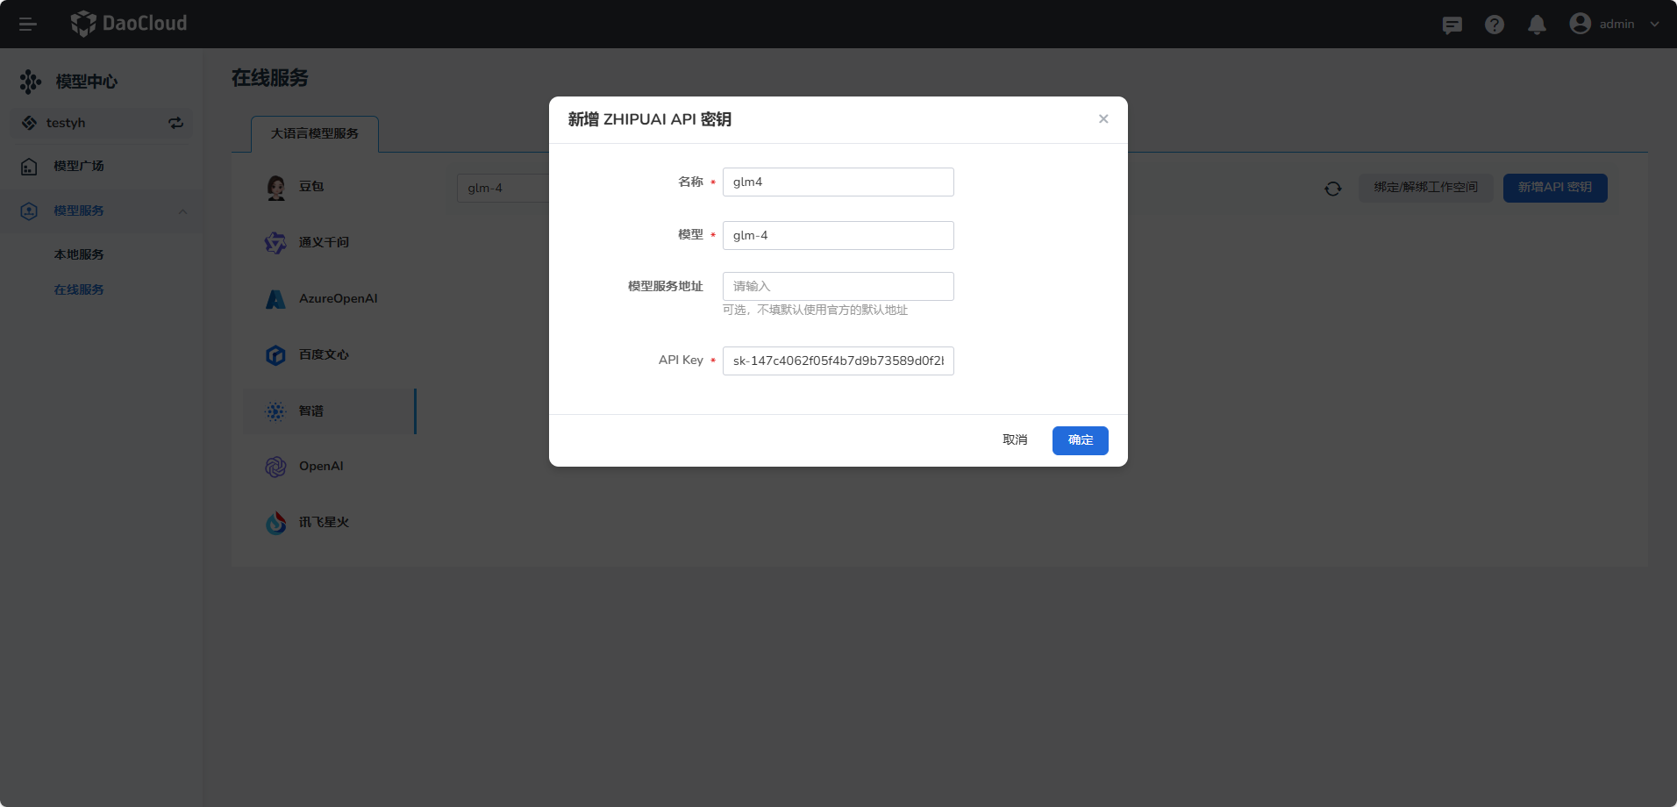The width and height of the screenshot is (1677, 807).
Task: Click the 百度文心 logo icon
Action: (276, 355)
